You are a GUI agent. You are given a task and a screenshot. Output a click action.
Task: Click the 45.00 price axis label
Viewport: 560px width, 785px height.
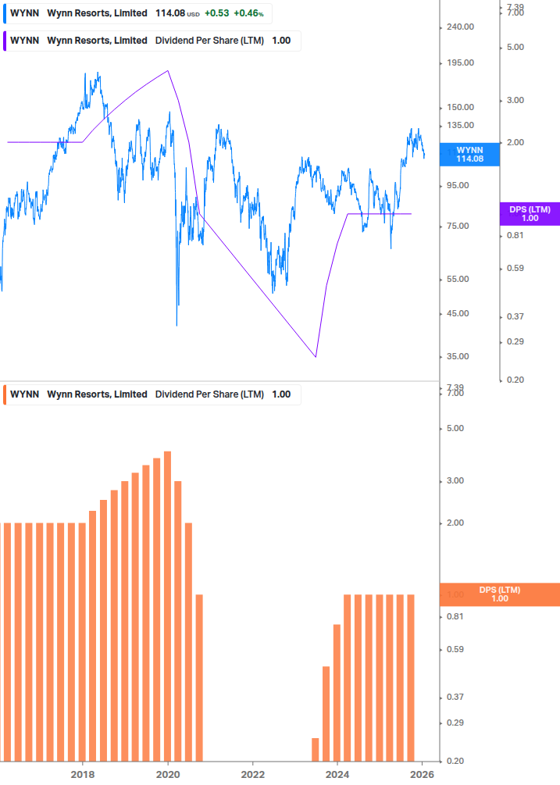point(458,314)
